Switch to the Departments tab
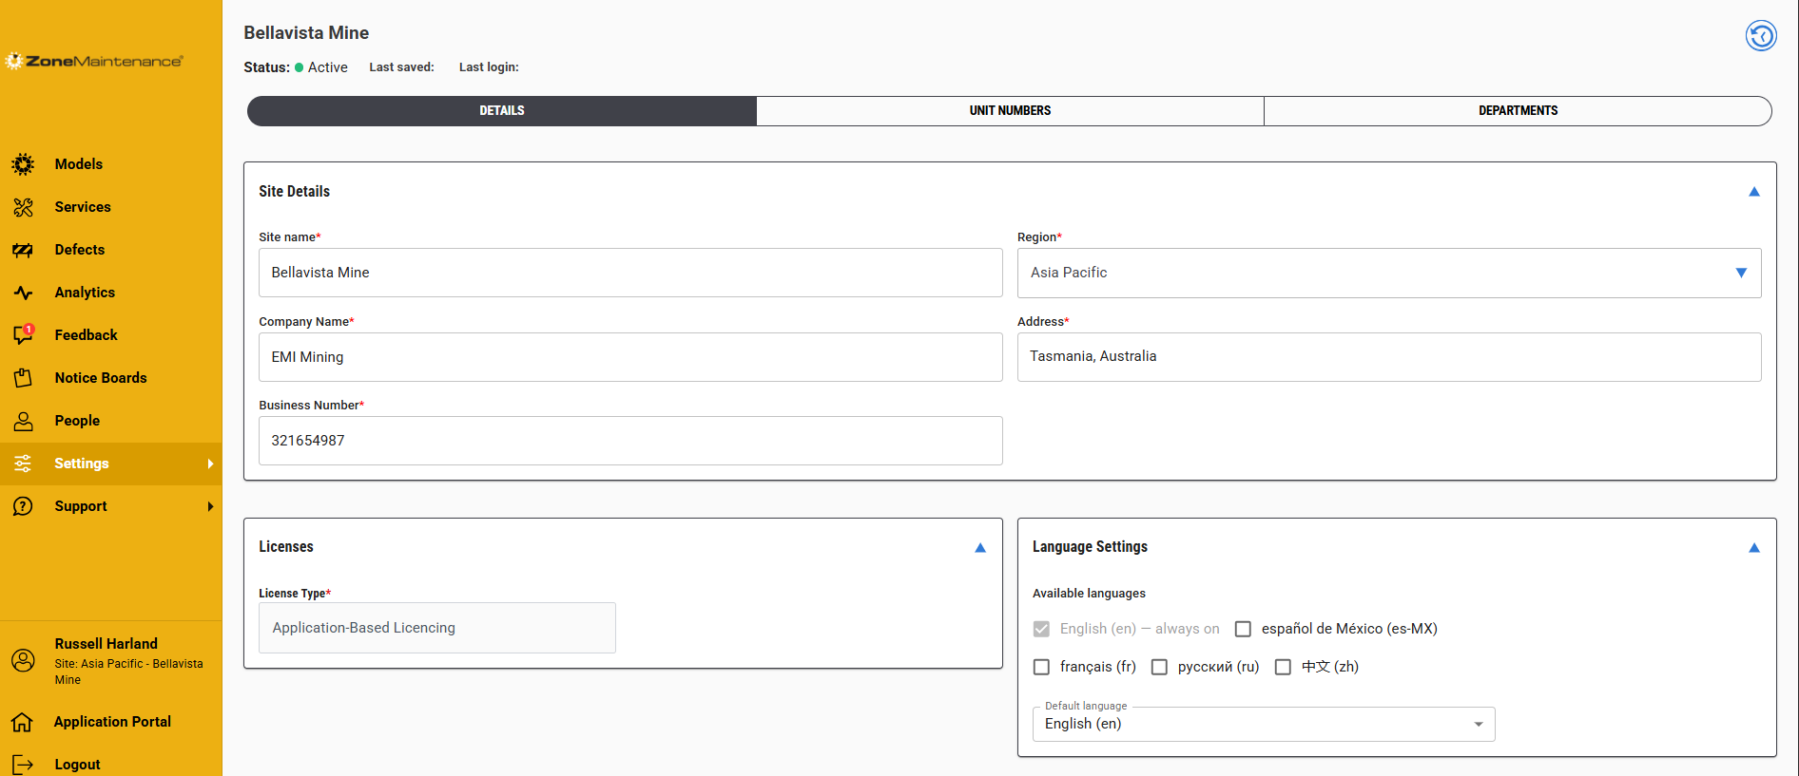The image size is (1799, 776). pos(1518,111)
